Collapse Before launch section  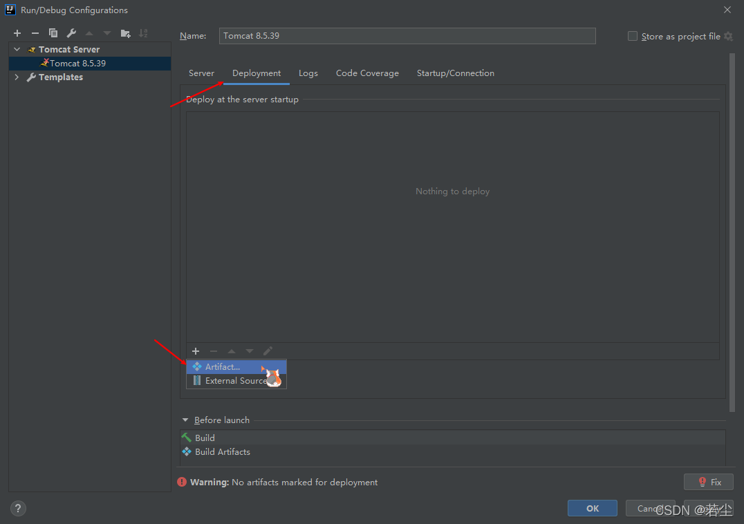pos(185,420)
